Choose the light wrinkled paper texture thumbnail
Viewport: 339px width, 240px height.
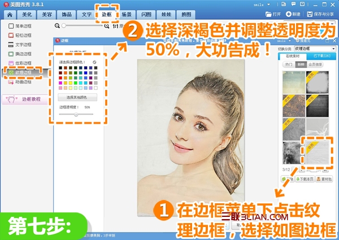pos(318,153)
